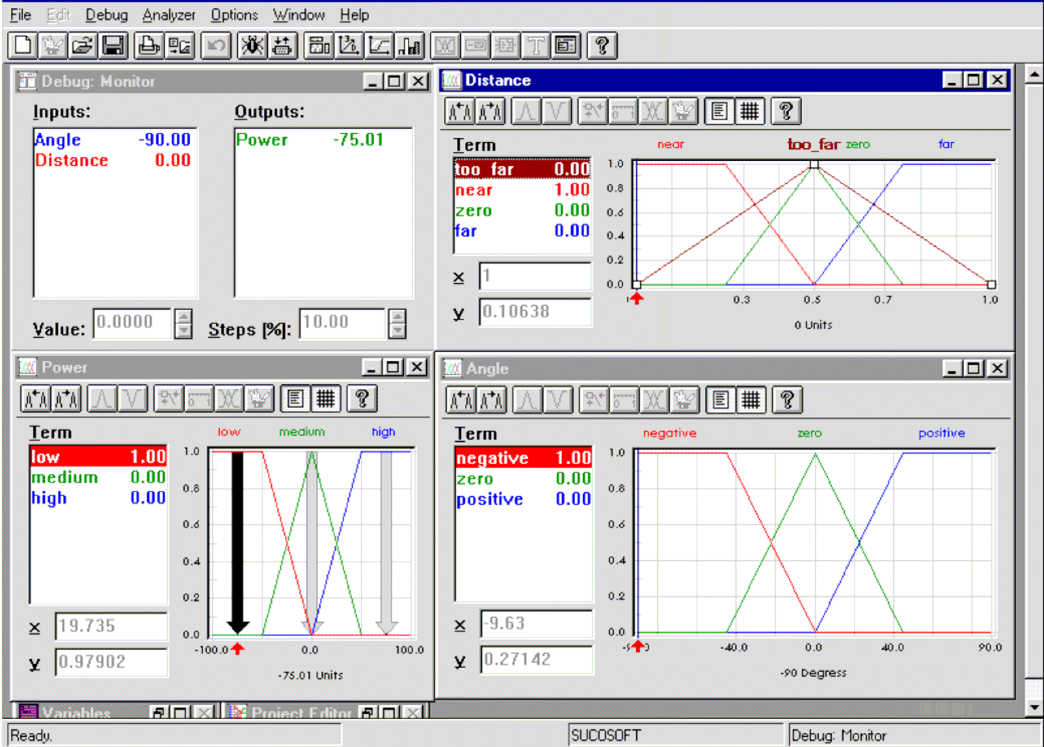Save the project with floppy icon
1044x747 pixels.
pos(114,46)
